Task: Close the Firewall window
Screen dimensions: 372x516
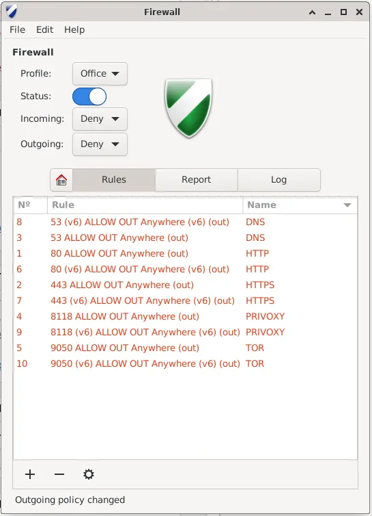Action: tap(359, 12)
